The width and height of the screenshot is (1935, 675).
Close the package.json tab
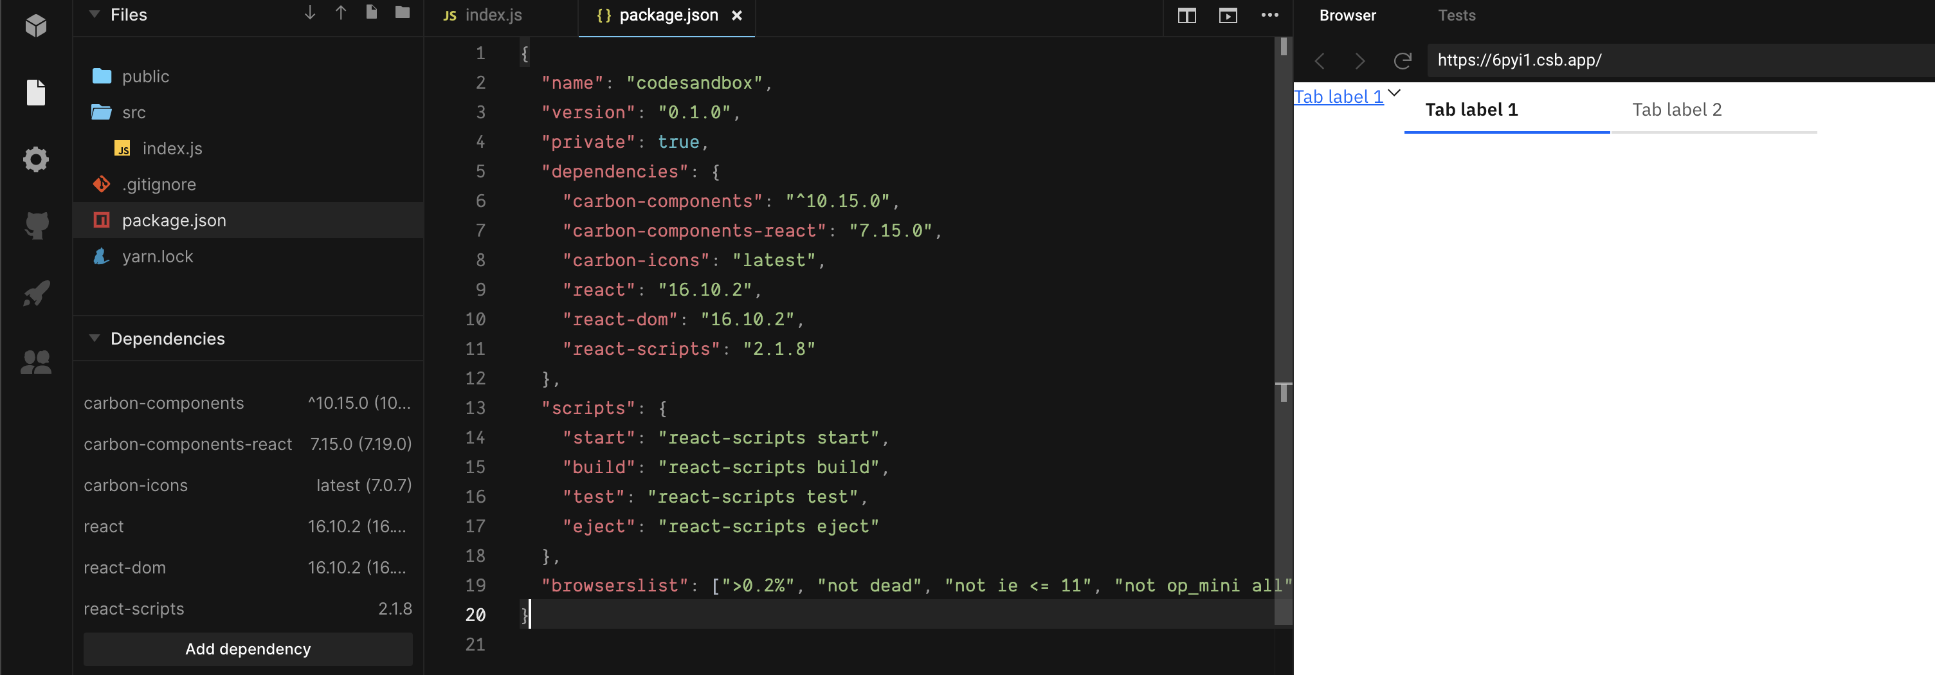[x=737, y=15]
